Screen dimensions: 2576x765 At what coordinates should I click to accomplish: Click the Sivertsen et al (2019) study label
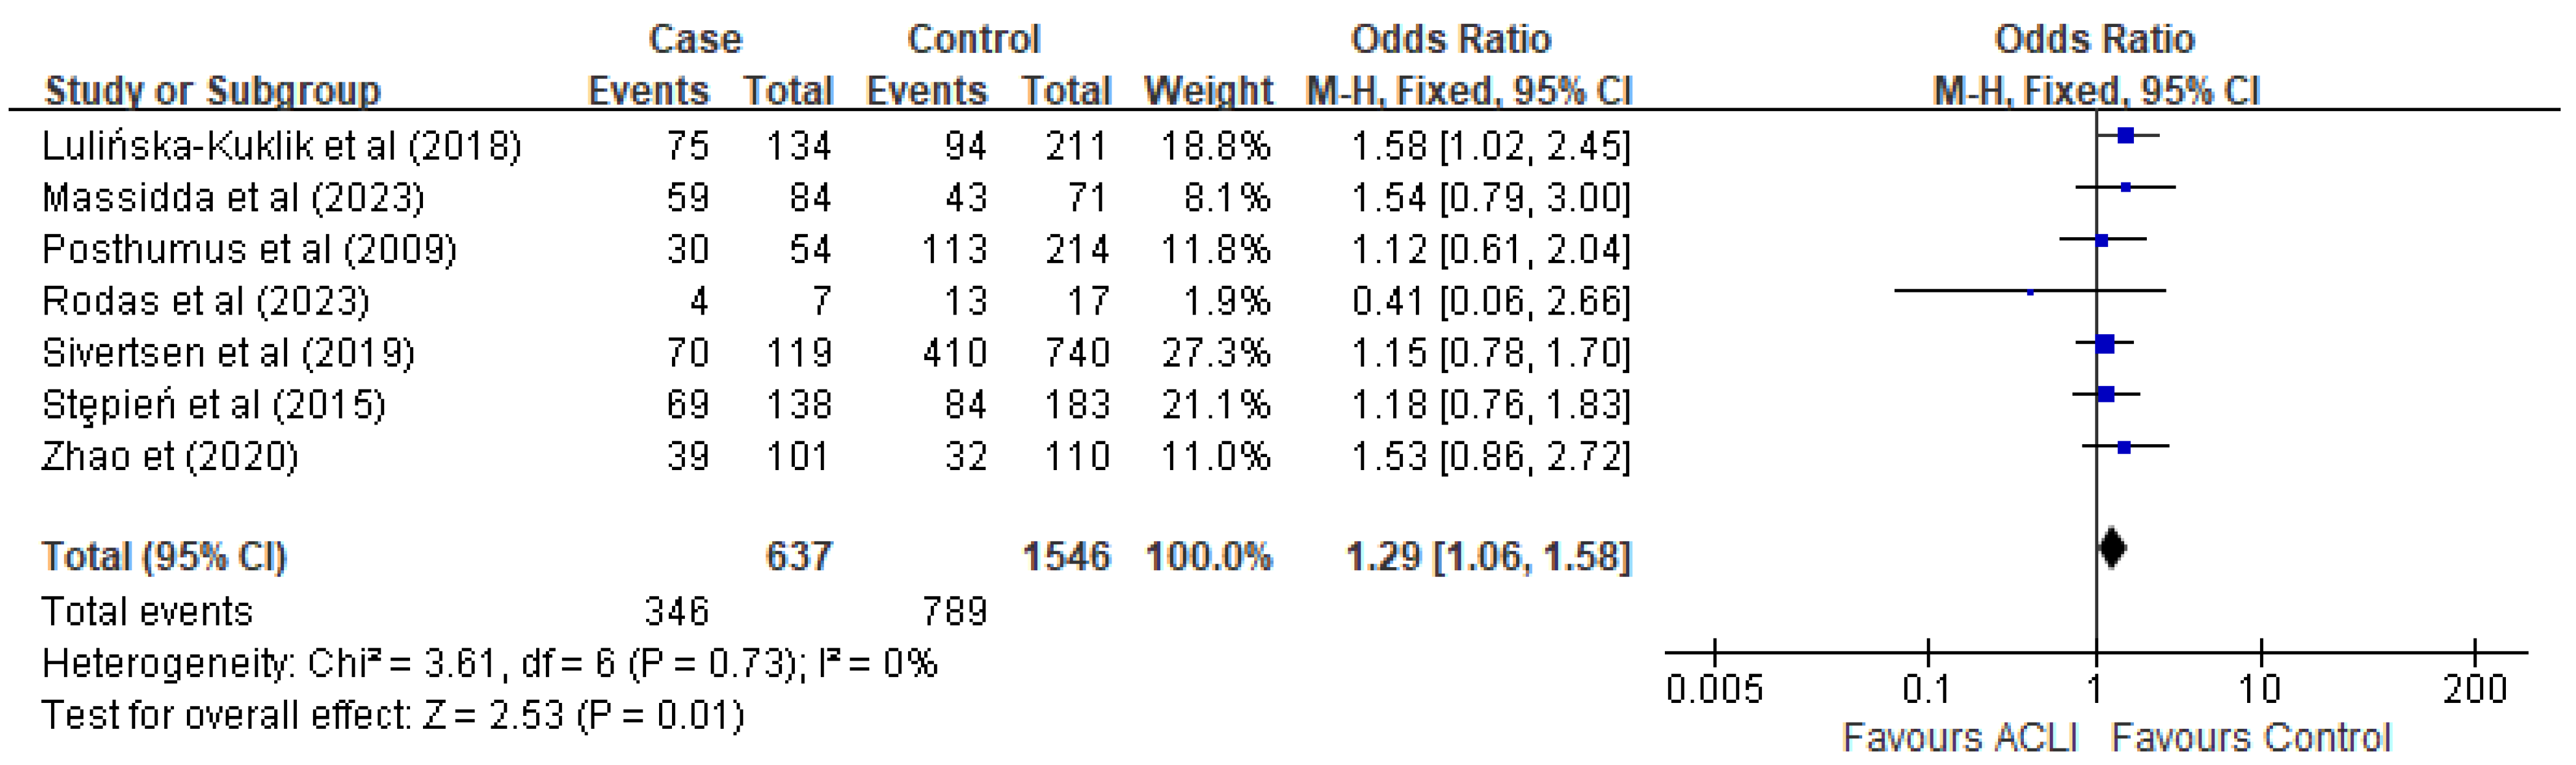click(228, 353)
